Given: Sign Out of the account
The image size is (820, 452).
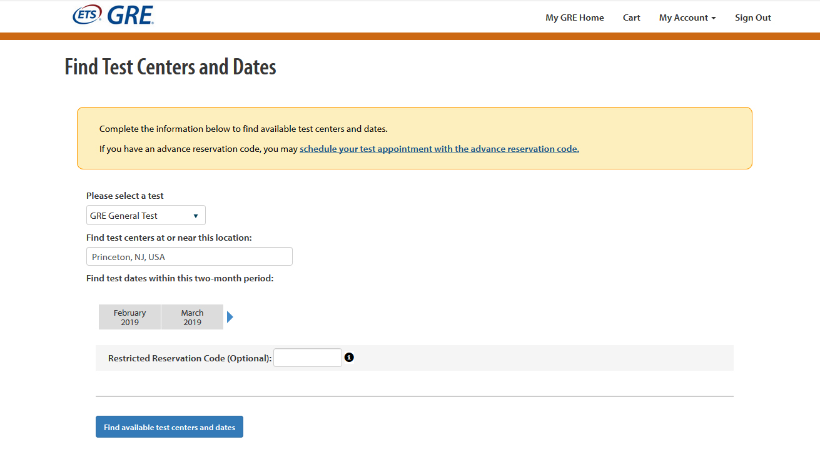Looking at the screenshot, I should pyautogui.click(x=753, y=18).
